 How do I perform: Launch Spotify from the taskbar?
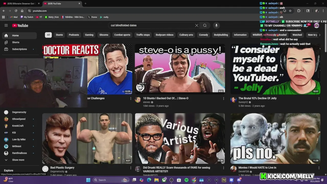coord(186,180)
